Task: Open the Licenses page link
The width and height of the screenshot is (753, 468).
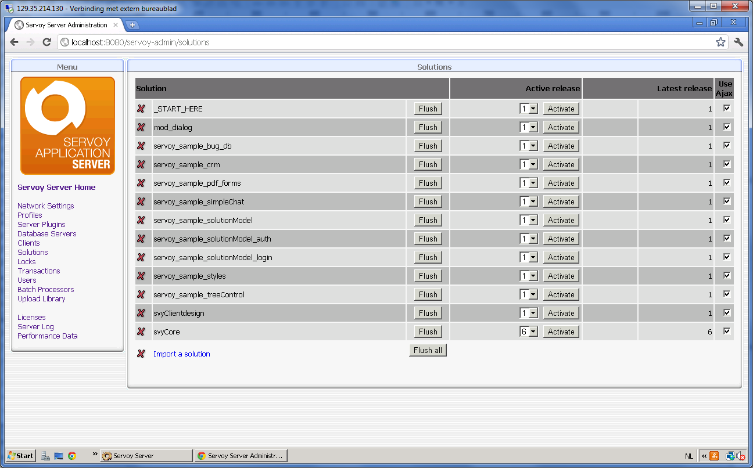Action: pyautogui.click(x=31, y=318)
